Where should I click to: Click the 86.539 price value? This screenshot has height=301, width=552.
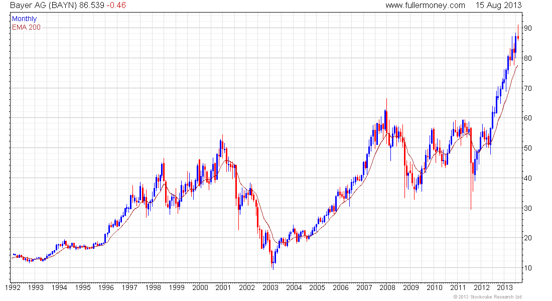91,6
